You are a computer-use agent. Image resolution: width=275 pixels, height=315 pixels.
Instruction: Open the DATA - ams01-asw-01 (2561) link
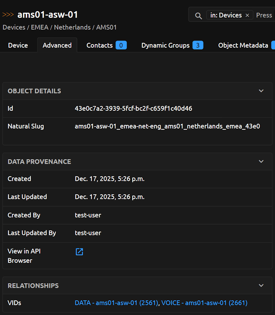pyautogui.click(x=116, y=303)
